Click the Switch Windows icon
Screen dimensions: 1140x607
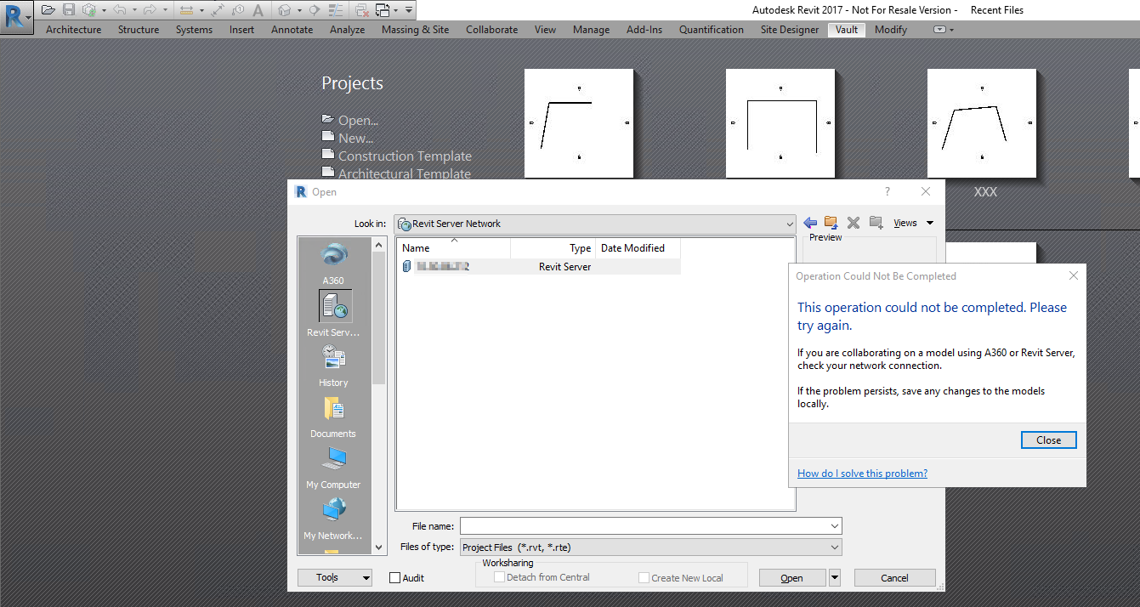(x=383, y=10)
